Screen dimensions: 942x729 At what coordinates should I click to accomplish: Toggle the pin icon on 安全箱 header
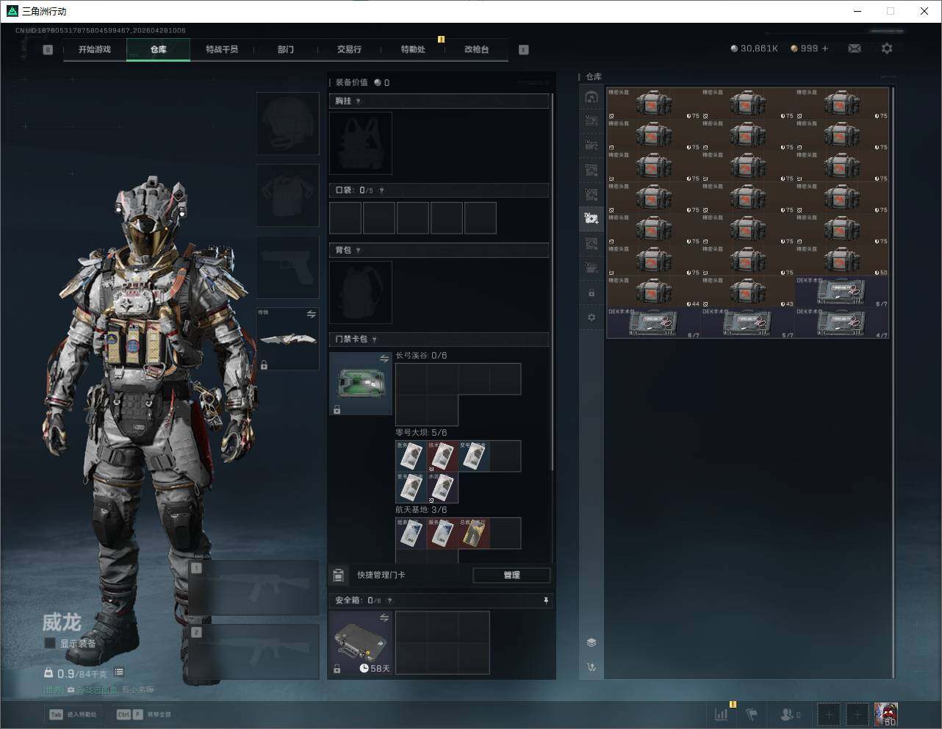coord(545,600)
